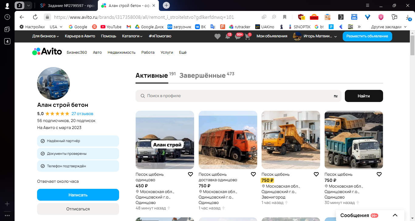Show overflow bookmarks chevron
The height and width of the screenshot is (221, 415).
point(359,27)
